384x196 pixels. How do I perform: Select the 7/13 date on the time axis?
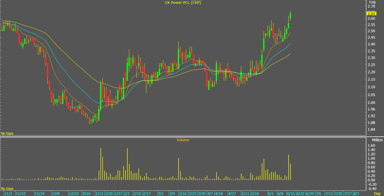coord(329,194)
